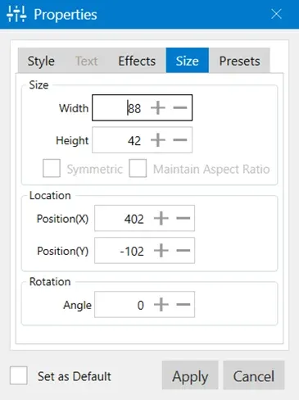Image resolution: width=299 pixels, height=400 pixels.
Task: Switch to the Style tab
Action: pyautogui.click(x=41, y=61)
